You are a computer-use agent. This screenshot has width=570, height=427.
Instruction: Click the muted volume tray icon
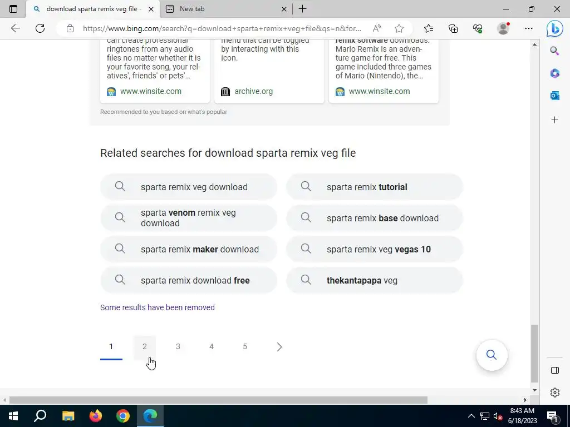[498, 416]
